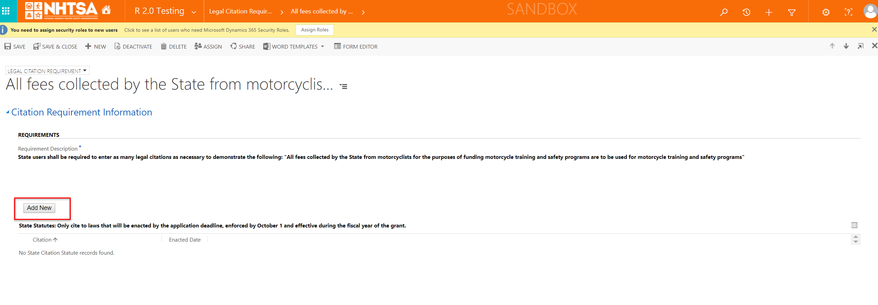This screenshot has height=305, width=878.
Task: Open the user profile avatar
Action: [x=870, y=11]
